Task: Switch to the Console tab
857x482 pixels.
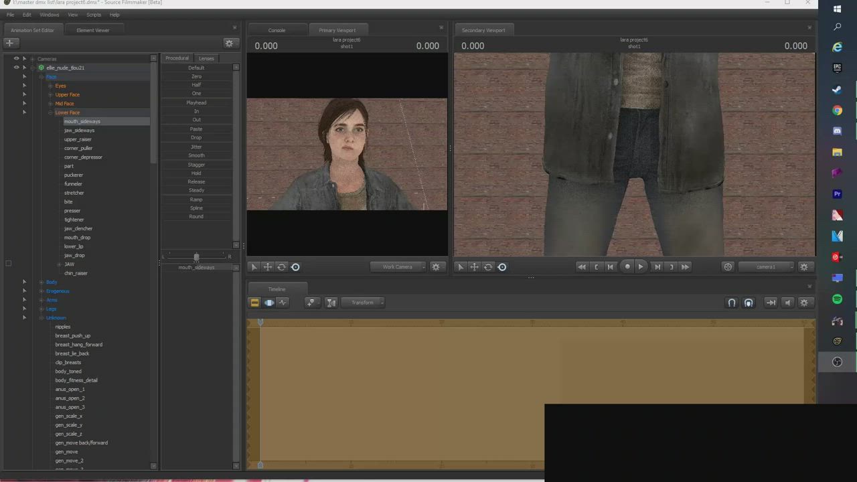Action: click(x=277, y=30)
